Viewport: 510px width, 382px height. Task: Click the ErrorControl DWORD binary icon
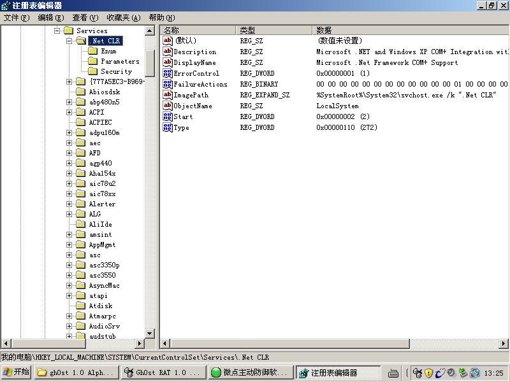click(168, 73)
